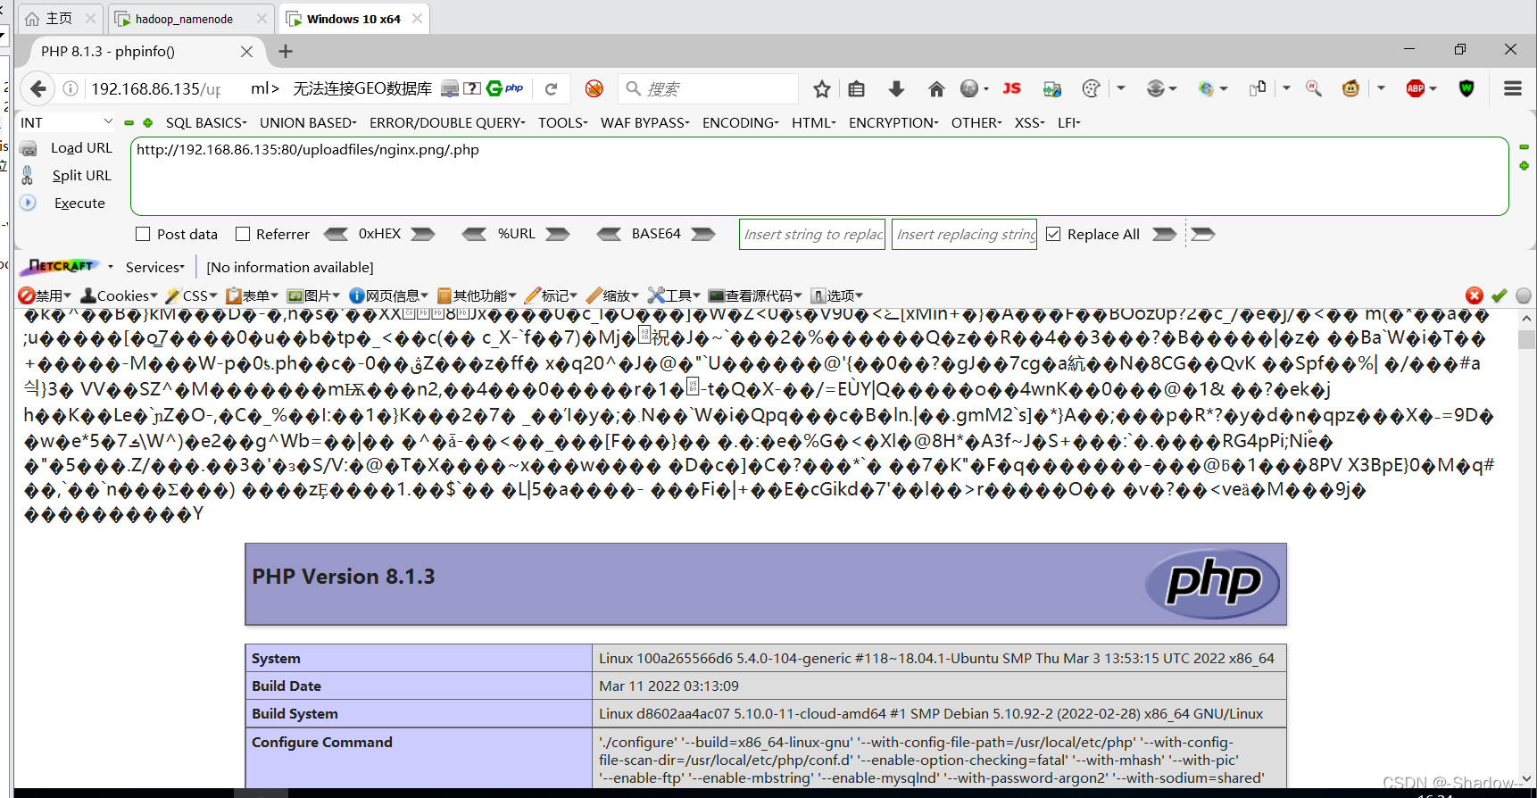Click the bookmark star icon
1537x798 pixels.
(822, 88)
